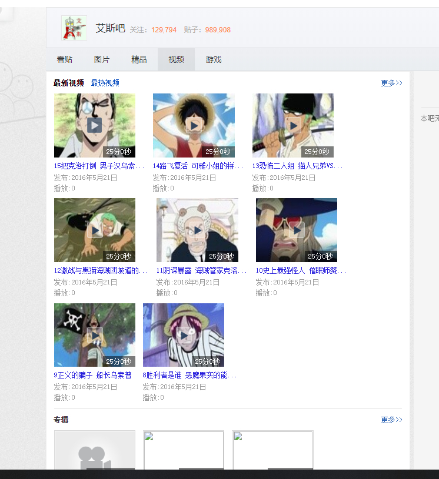Open the first album with camera placeholder
Viewport: 439px width, 479px height.
pos(95,450)
